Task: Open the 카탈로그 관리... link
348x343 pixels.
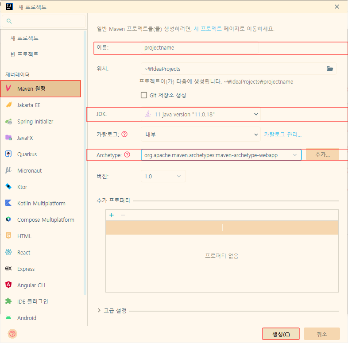Action: (282, 135)
